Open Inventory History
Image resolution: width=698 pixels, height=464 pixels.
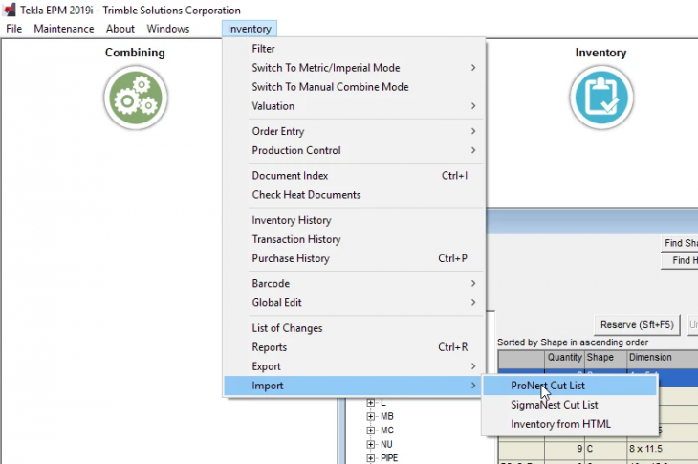[x=354, y=220]
